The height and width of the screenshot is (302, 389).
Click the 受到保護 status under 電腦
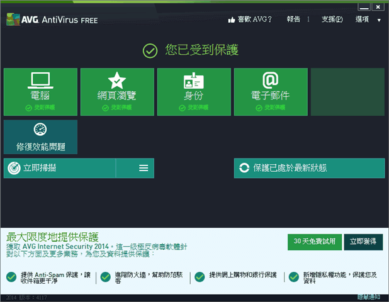click(x=45, y=108)
